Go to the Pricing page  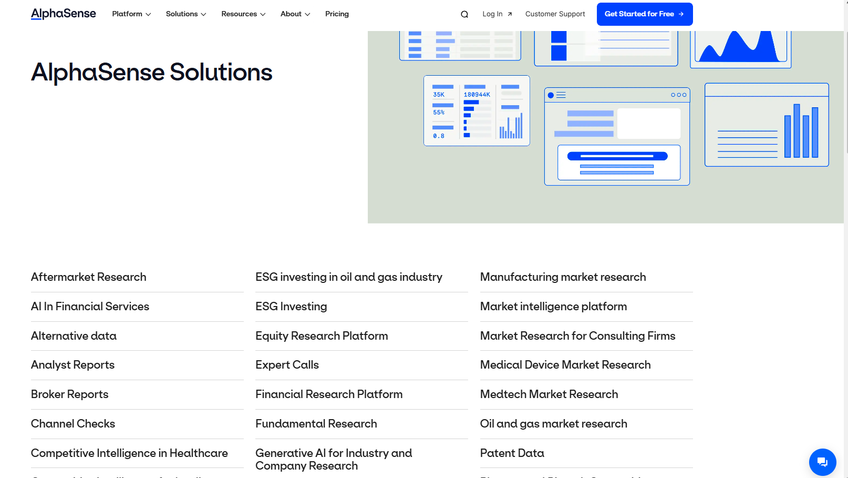click(337, 14)
